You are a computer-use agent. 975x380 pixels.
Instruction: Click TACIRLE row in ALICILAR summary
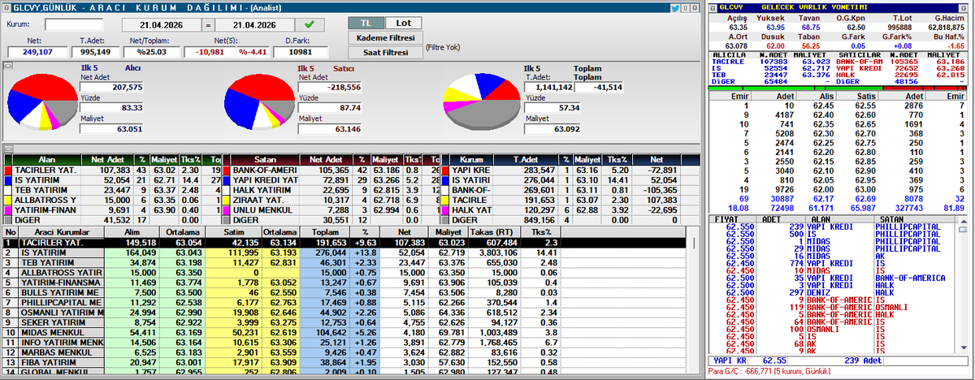771,60
